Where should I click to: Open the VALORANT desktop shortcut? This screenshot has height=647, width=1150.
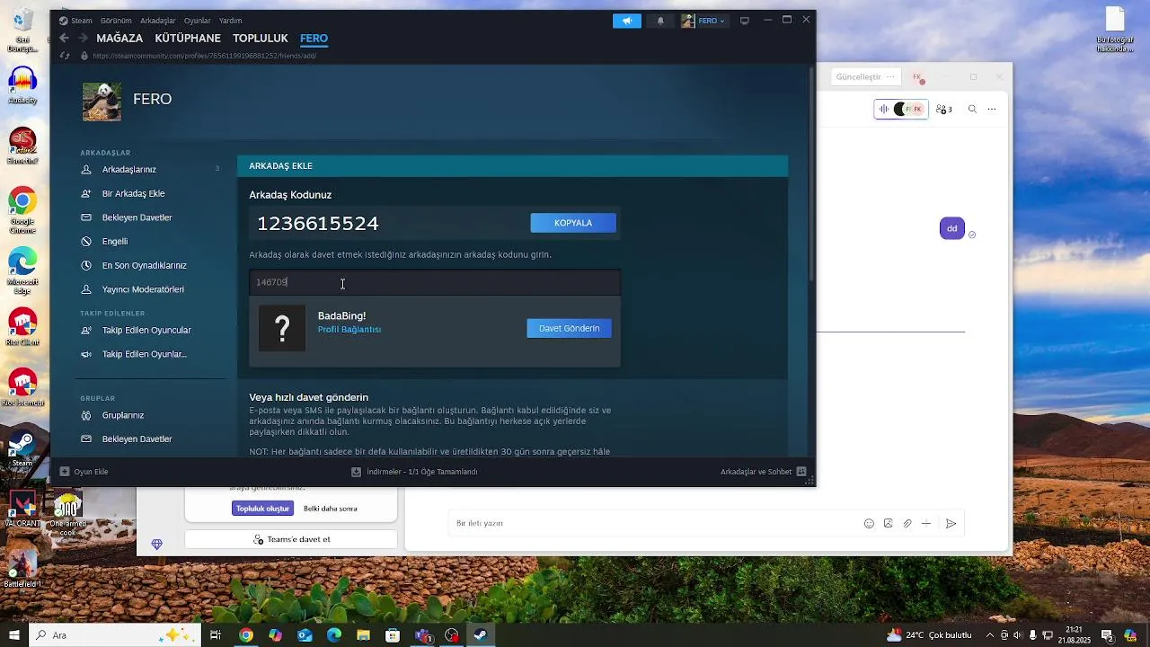point(22,509)
